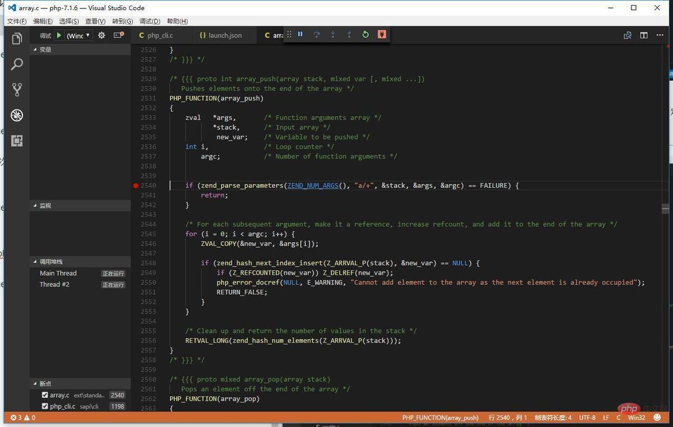Image resolution: width=673 pixels, height=427 pixels.
Task: Click the php_cli.c breakpoint entry name
Action: point(62,406)
